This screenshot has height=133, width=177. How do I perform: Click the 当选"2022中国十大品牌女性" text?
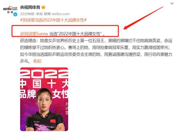(77, 34)
